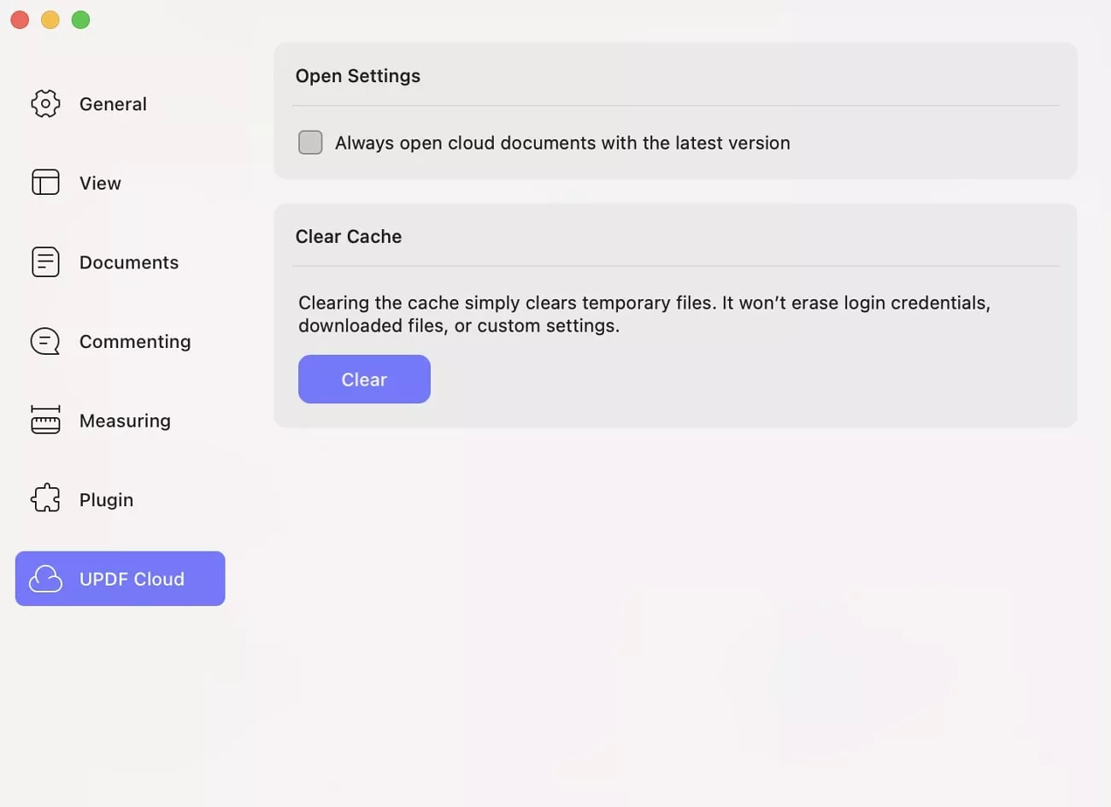
Task: Click the green zoom window button
Action: [80, 20]
